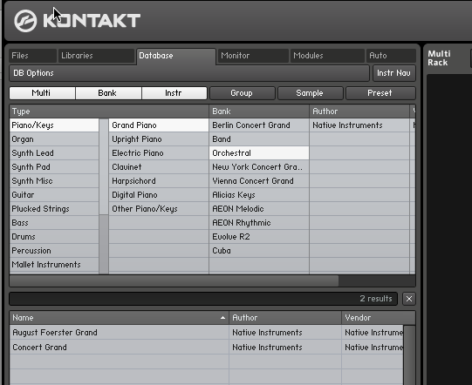Toggle the Sample filter
Screen dimensions: 472x385
tap(311, 93)
